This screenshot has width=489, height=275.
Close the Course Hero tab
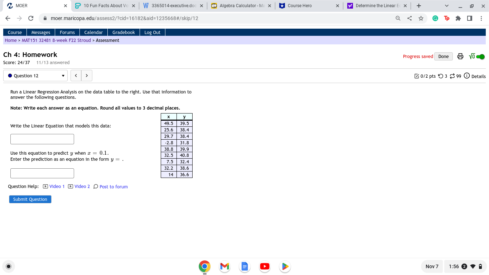[337, 6]
